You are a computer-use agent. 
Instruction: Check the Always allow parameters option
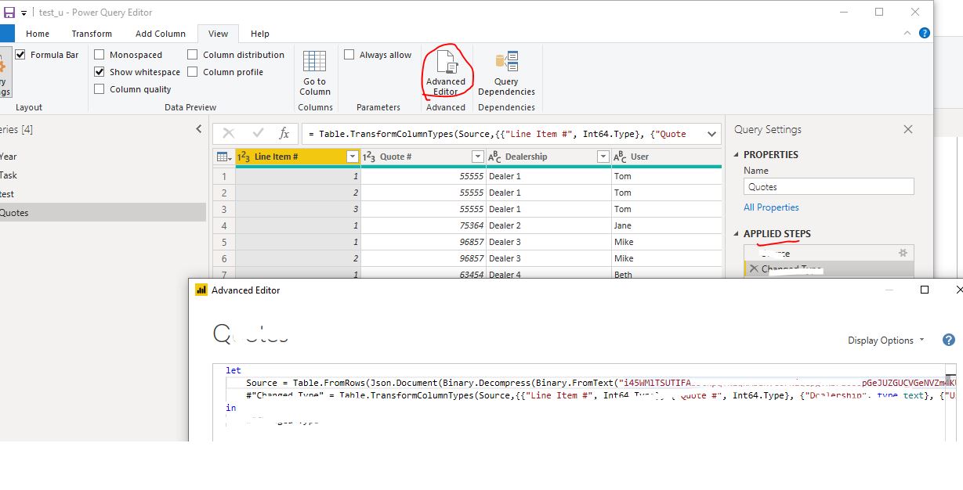(x=349, y=55)
